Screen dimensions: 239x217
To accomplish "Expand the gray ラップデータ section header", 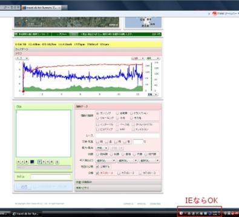I will [x=88, y=49].
